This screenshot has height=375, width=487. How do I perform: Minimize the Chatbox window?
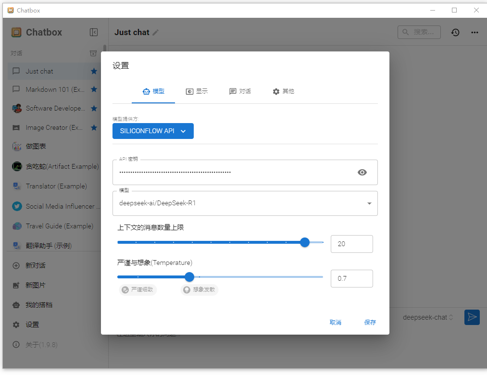point(433,10)
